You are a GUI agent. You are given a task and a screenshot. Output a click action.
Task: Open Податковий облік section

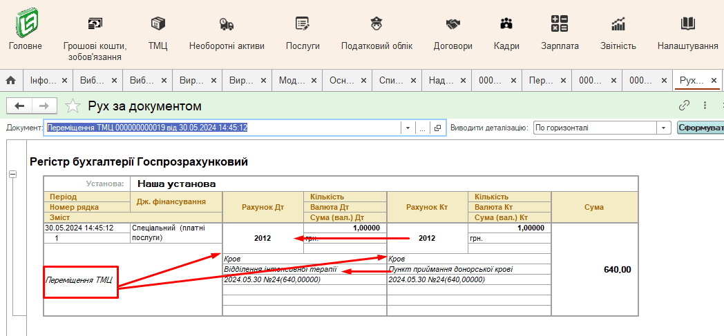(x=377, y=23)
